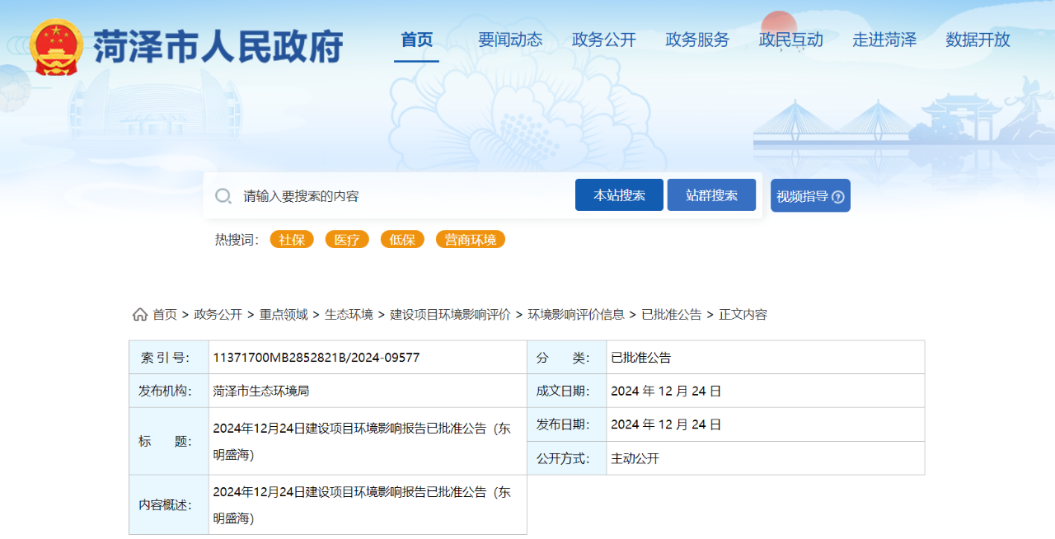Open 生态环境 breadcrumb link

click(x=349, y=315)
